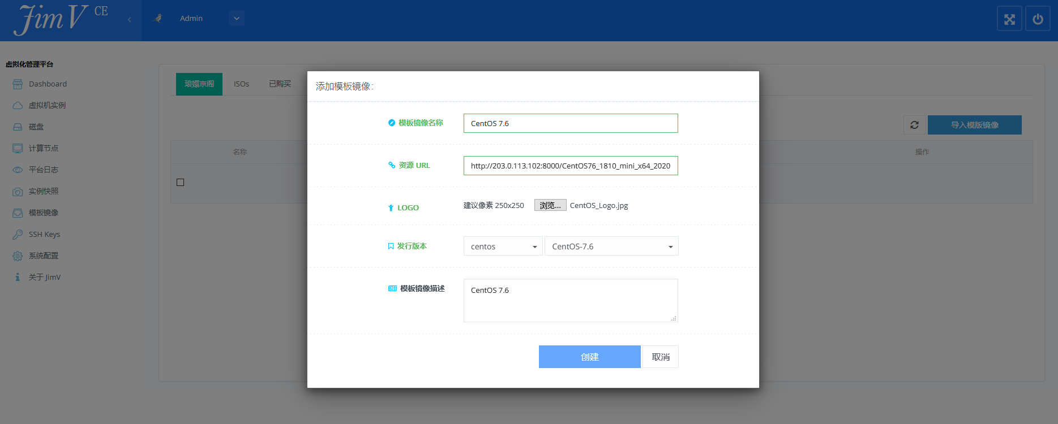Expand the Admin user menu arrow
Image resolution: width=1058 pixels, height=424 pixels.
click(237, 18)
